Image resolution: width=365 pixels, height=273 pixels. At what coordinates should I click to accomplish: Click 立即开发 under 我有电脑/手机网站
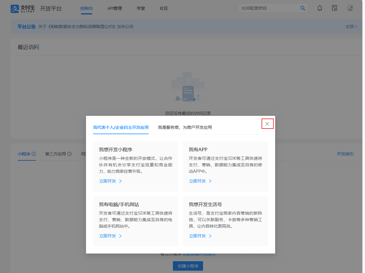tap(111, 236)
